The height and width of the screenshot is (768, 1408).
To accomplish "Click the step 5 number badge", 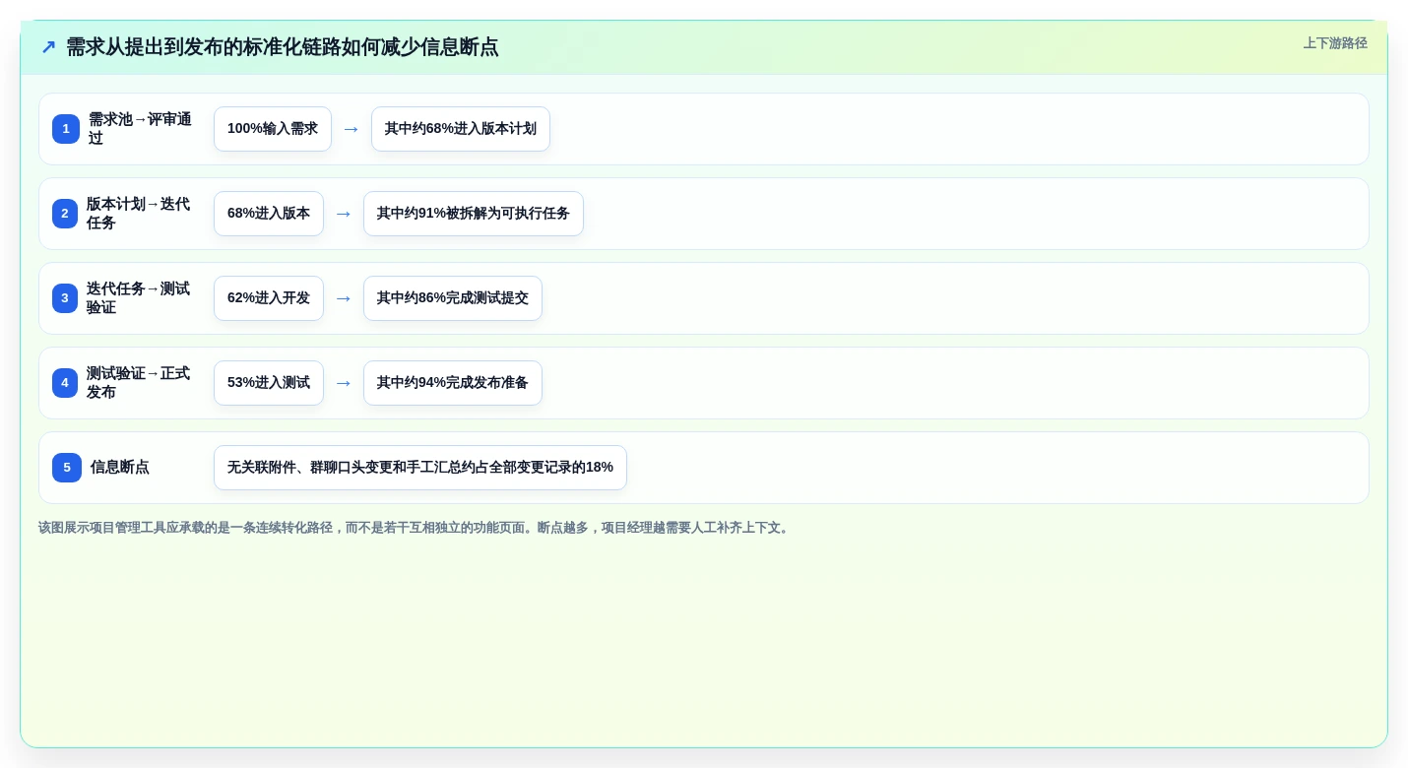I will pyautogui.click(x=67, y=468).
